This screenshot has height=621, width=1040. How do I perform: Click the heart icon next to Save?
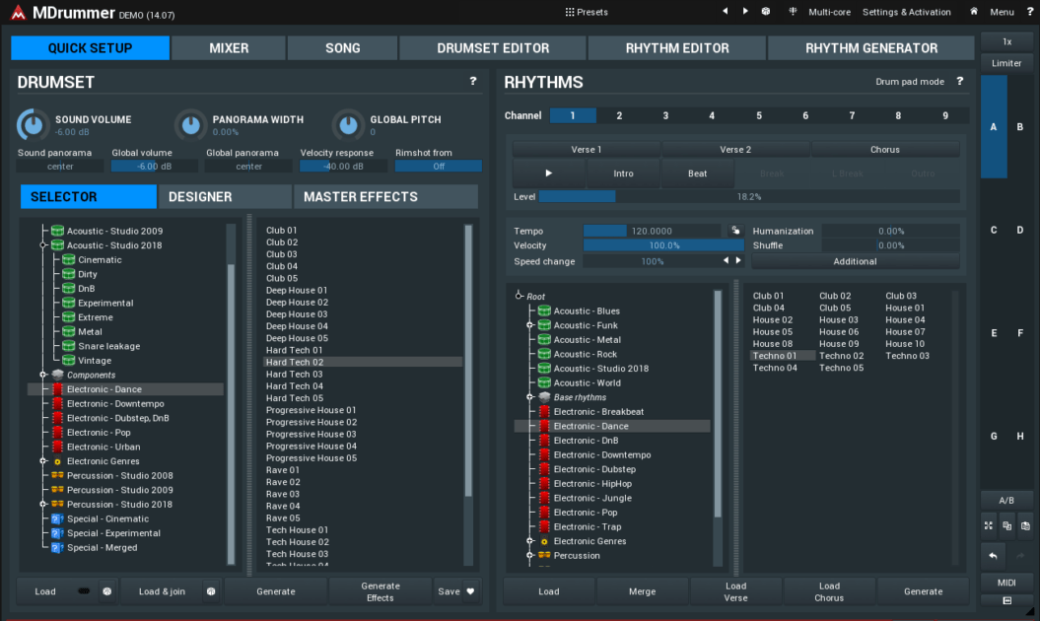point(470,591)
